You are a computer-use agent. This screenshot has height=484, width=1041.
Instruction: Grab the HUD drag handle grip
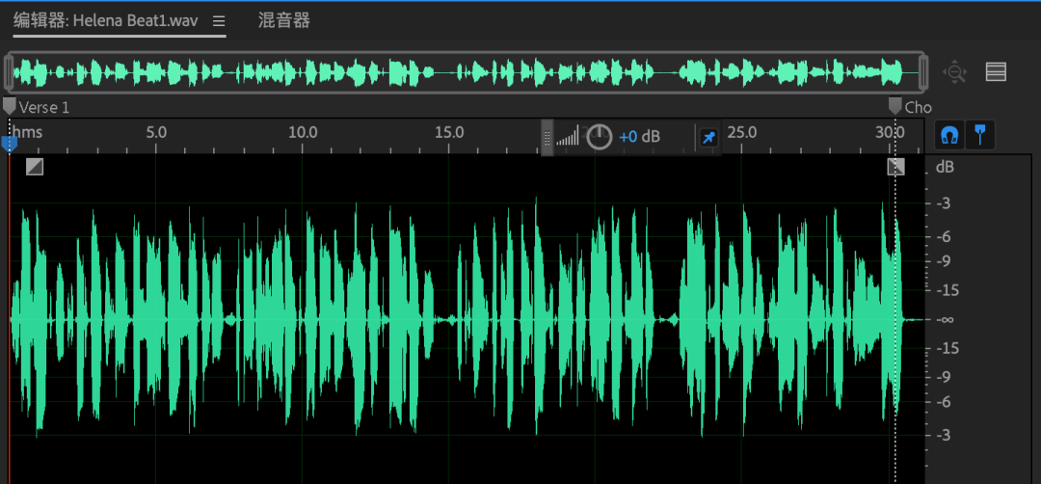(547, 138)
